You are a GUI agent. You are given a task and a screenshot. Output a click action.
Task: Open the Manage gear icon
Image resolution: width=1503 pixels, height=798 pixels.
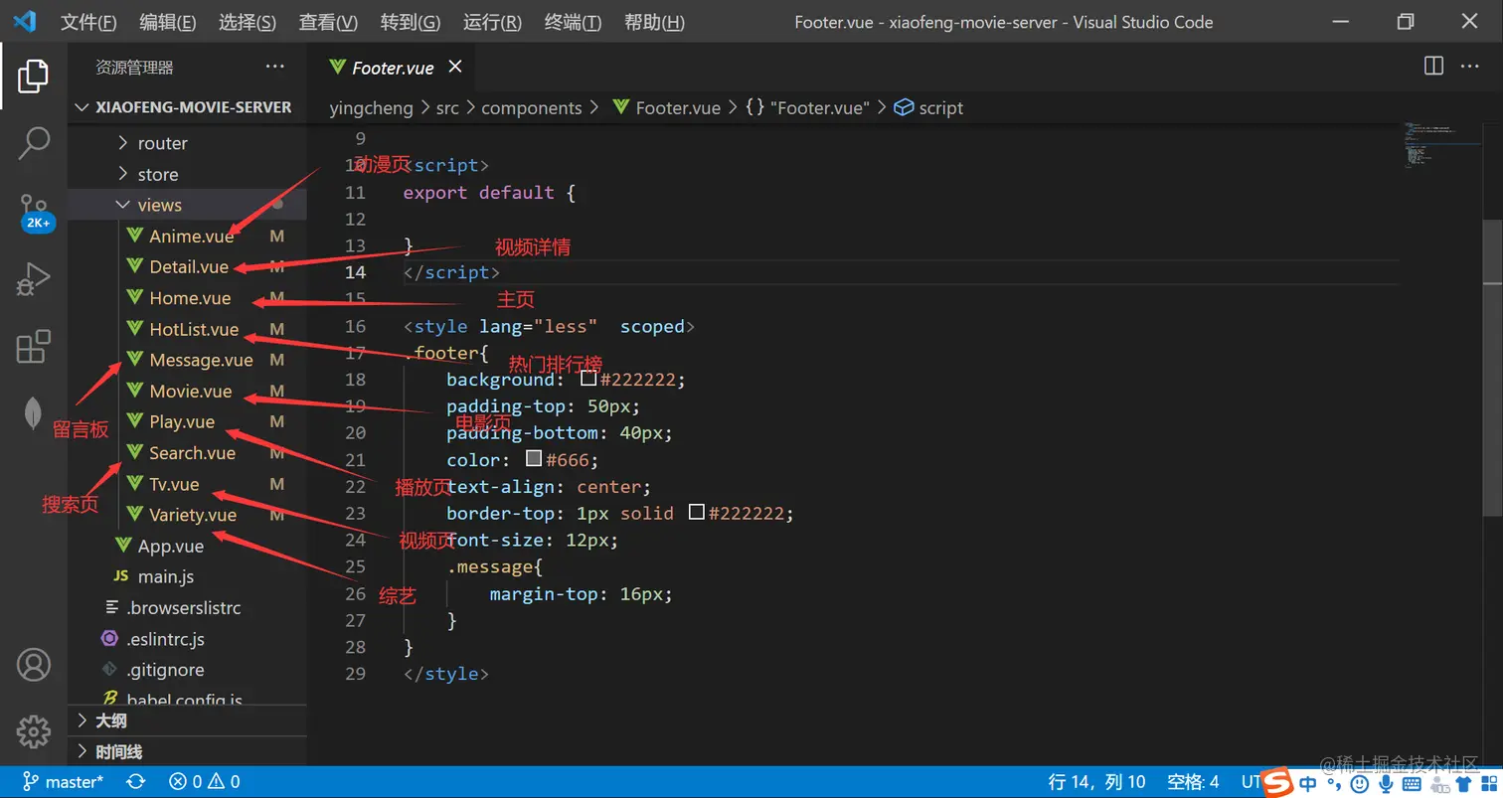34,731
